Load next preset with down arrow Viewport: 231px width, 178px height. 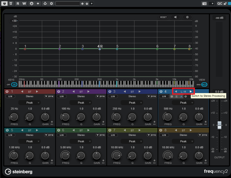pos(87,4)
